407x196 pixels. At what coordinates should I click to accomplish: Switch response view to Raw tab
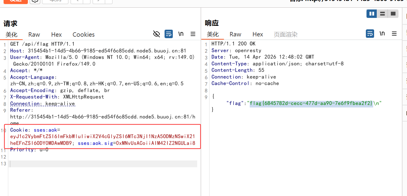coord(235,34)
